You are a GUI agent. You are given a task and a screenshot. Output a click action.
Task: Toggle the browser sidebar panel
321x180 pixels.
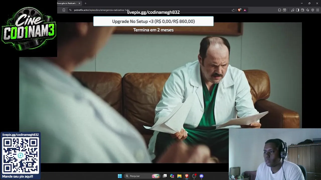[x=297, y=10]
